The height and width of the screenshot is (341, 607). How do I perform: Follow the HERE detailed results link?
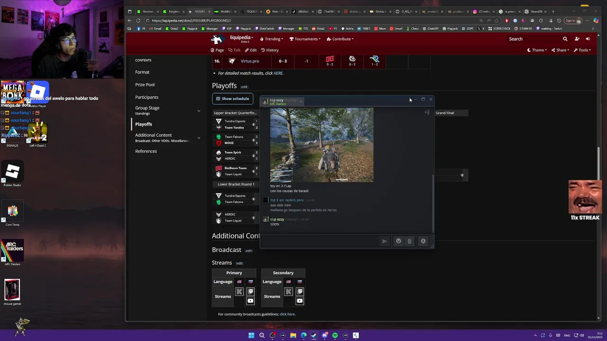click(x=278, y=73)
